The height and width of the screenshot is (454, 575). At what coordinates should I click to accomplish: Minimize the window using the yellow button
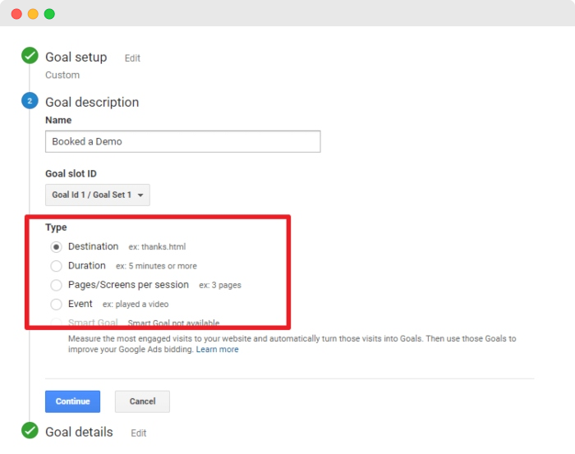pos(33,14)
